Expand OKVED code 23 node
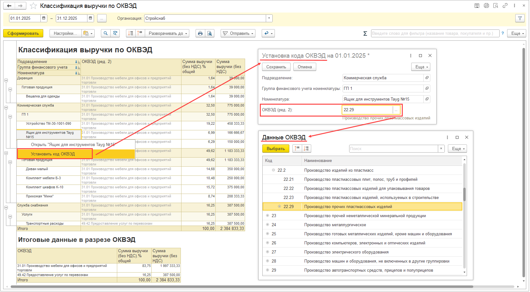Screen dimensions: 530x292 click(x=267, y=216)
